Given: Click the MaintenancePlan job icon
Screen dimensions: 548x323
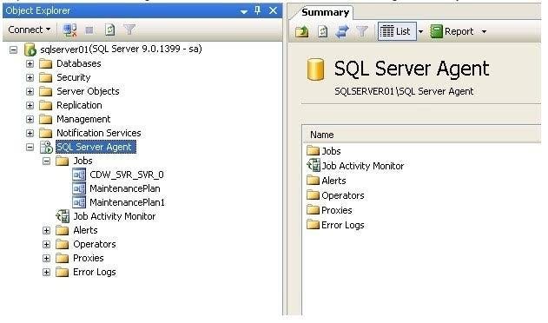Looking at the screenshot, I should (x=79, y=188).
